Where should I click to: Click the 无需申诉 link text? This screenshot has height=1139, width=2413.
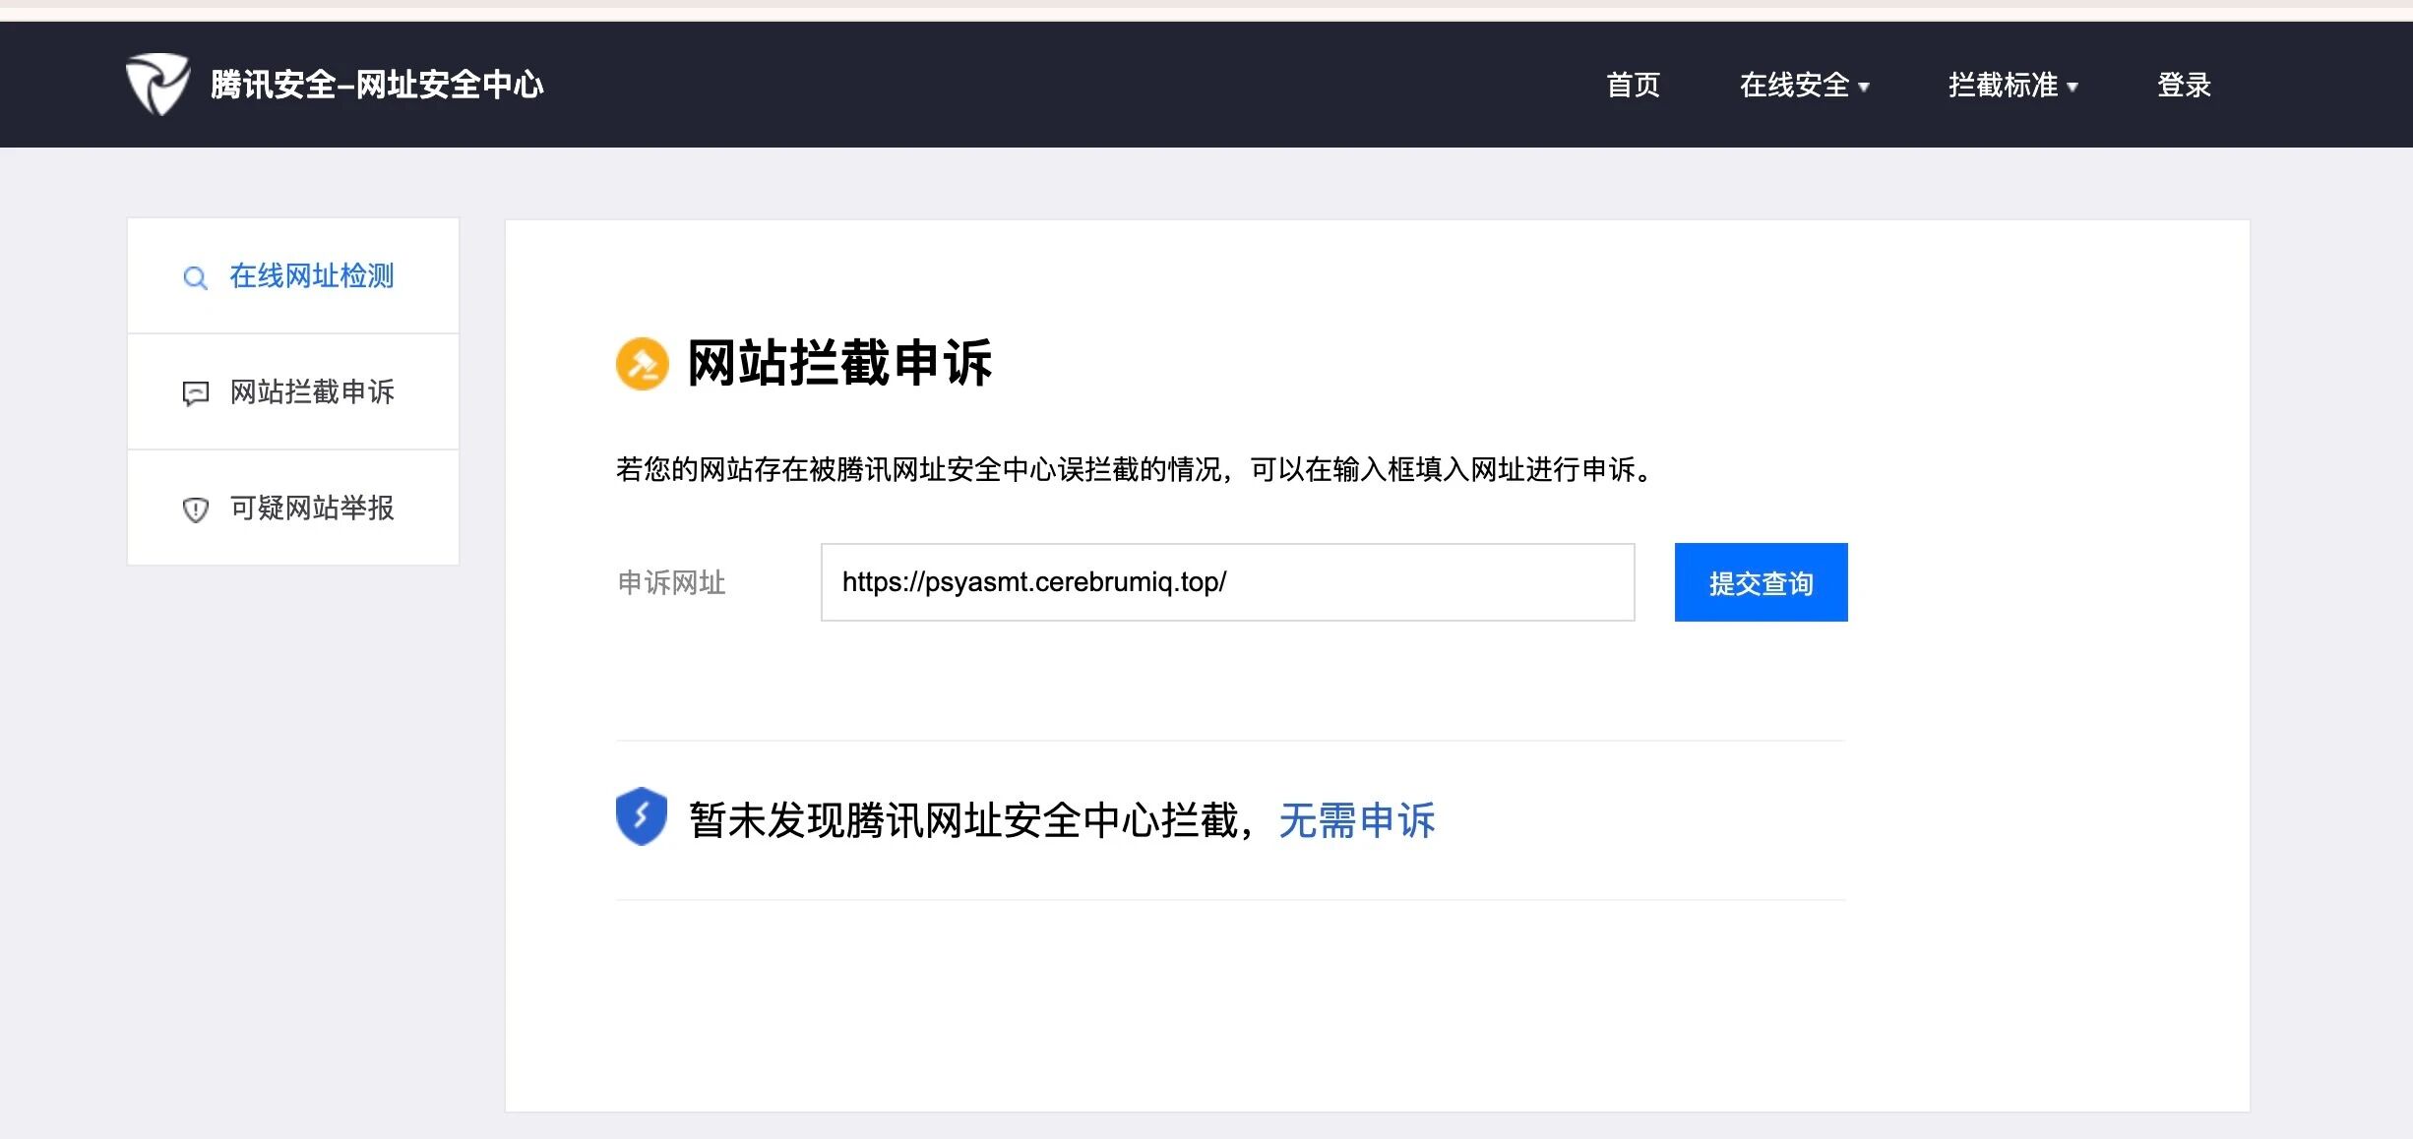click(1356, 820)
